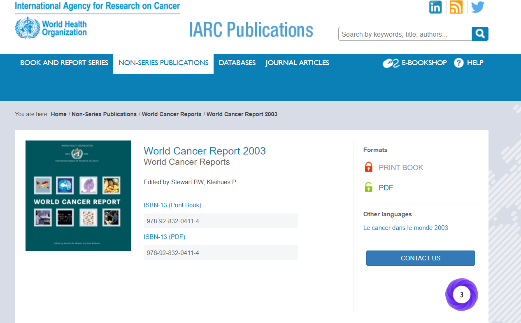Follow the Home breadcrumb link

point(58,114)
